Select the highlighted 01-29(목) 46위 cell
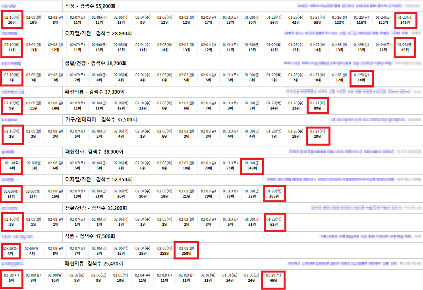This screenshot has height=290, width=423. tap(274, 277)
